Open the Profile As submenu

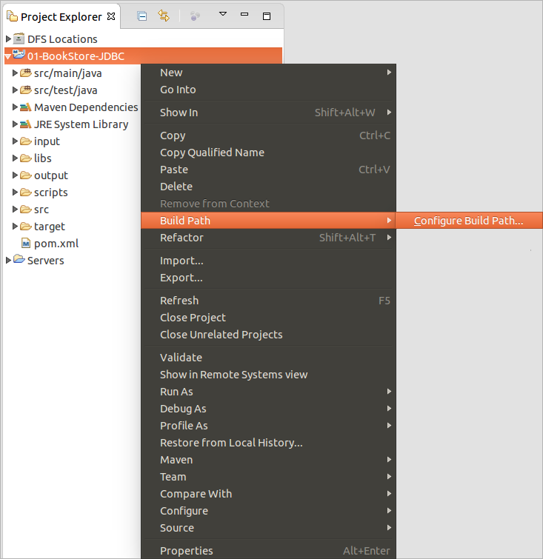click(269, 426)
